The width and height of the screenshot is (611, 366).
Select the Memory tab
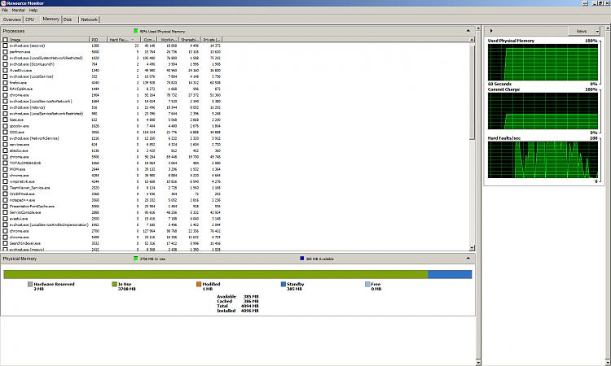51,19
